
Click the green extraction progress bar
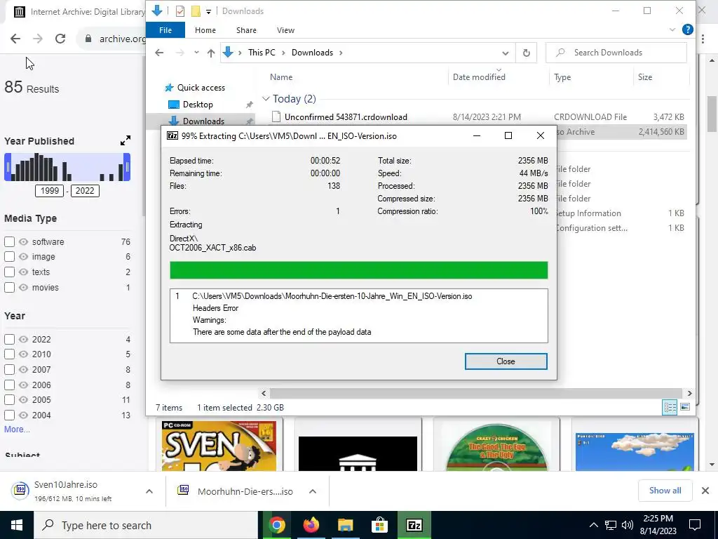(358, 270)
